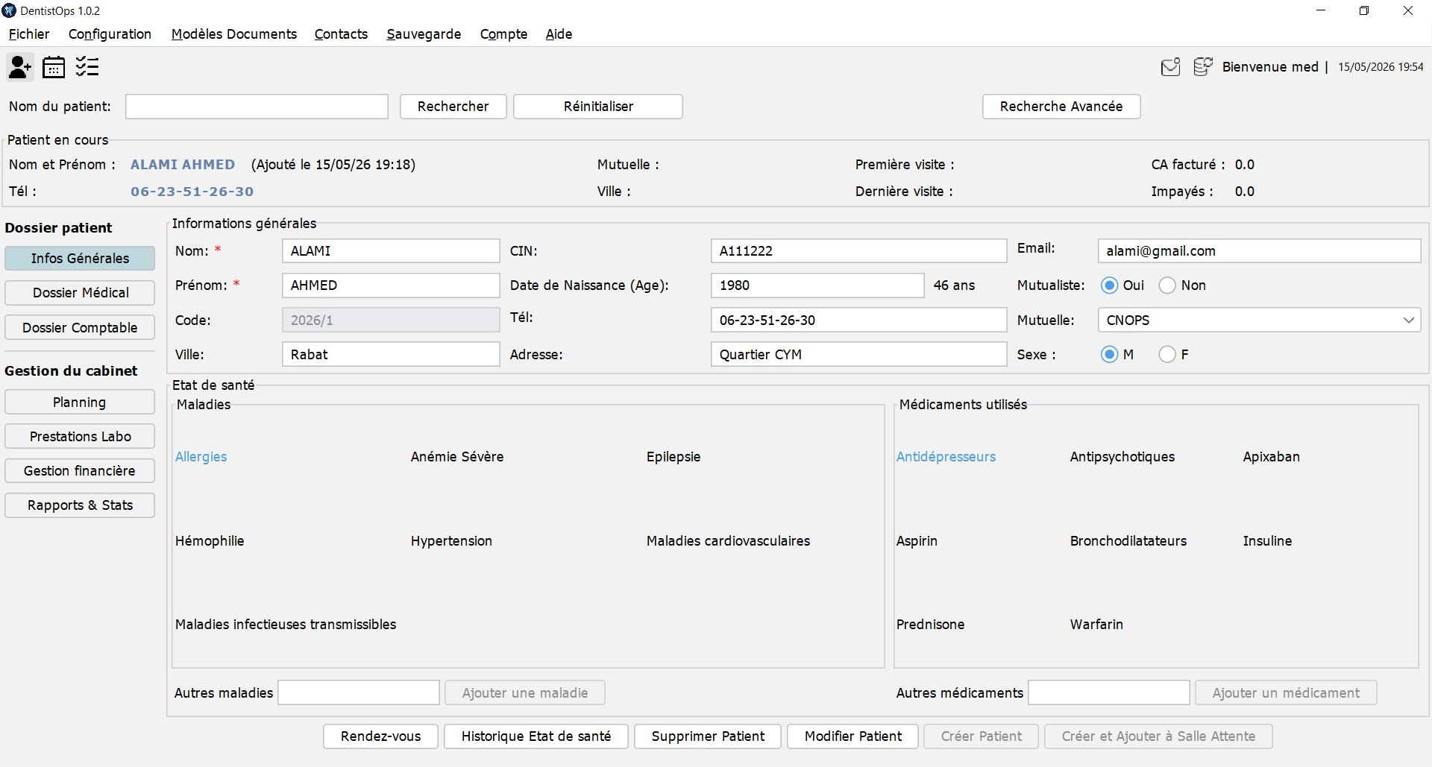
Task: Click Supprimer Patient
Action: (x=708, y=736)
